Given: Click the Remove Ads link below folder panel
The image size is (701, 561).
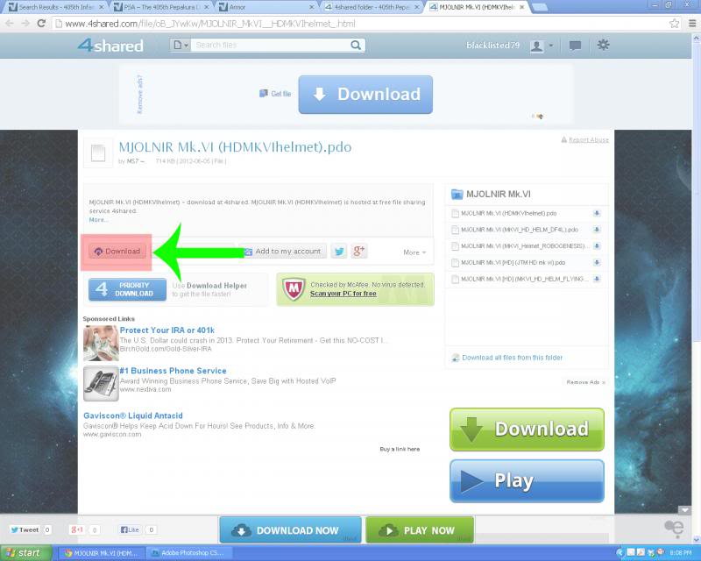Looking at the screenshot, I should pos(585,382).
